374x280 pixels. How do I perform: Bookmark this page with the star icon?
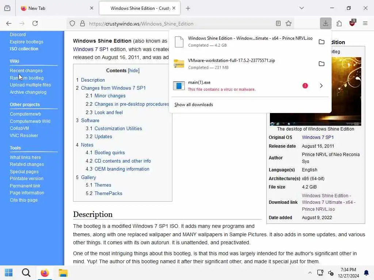coord(289,23)
